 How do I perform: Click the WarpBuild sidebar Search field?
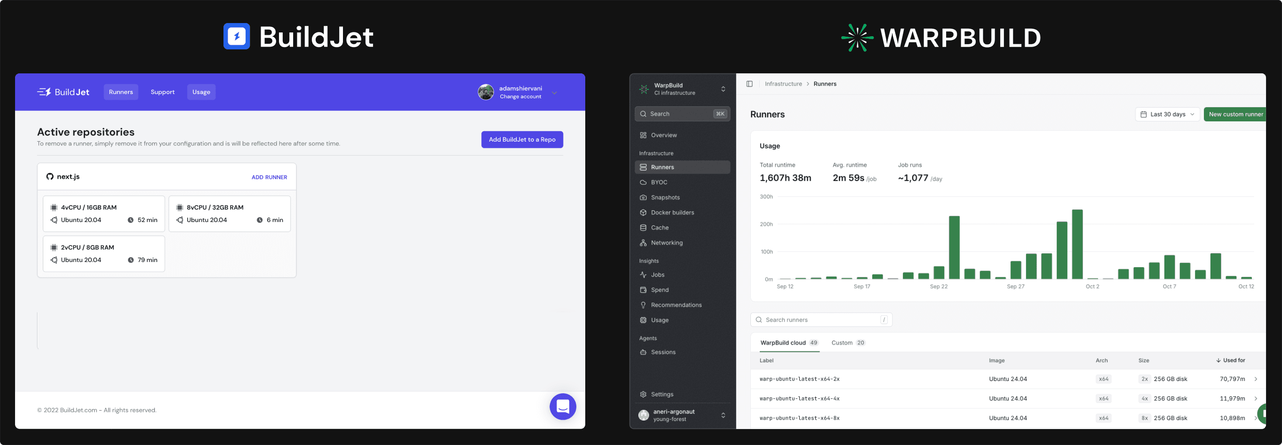pyautogui.click(x=682, y=114)
